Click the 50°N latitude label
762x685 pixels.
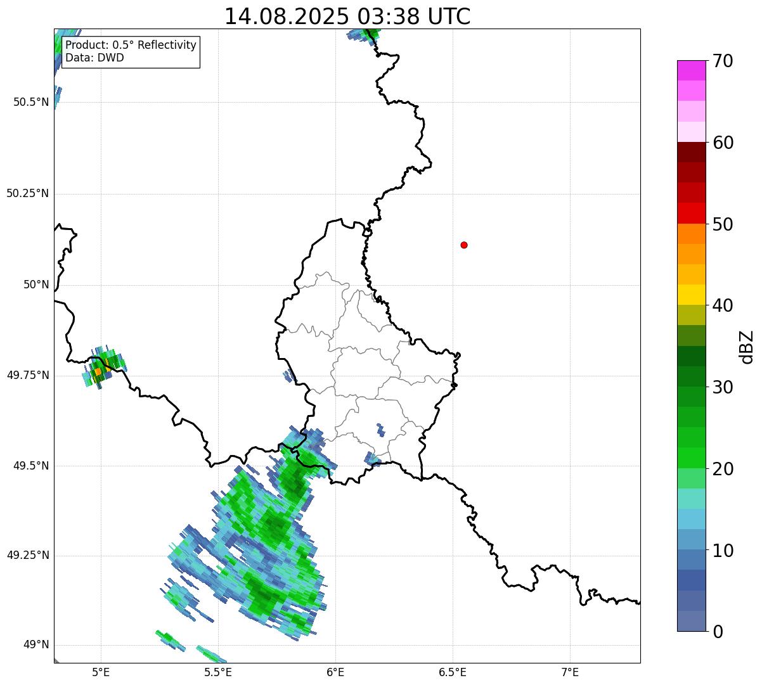pyautogui.click(x=36, y=285)
